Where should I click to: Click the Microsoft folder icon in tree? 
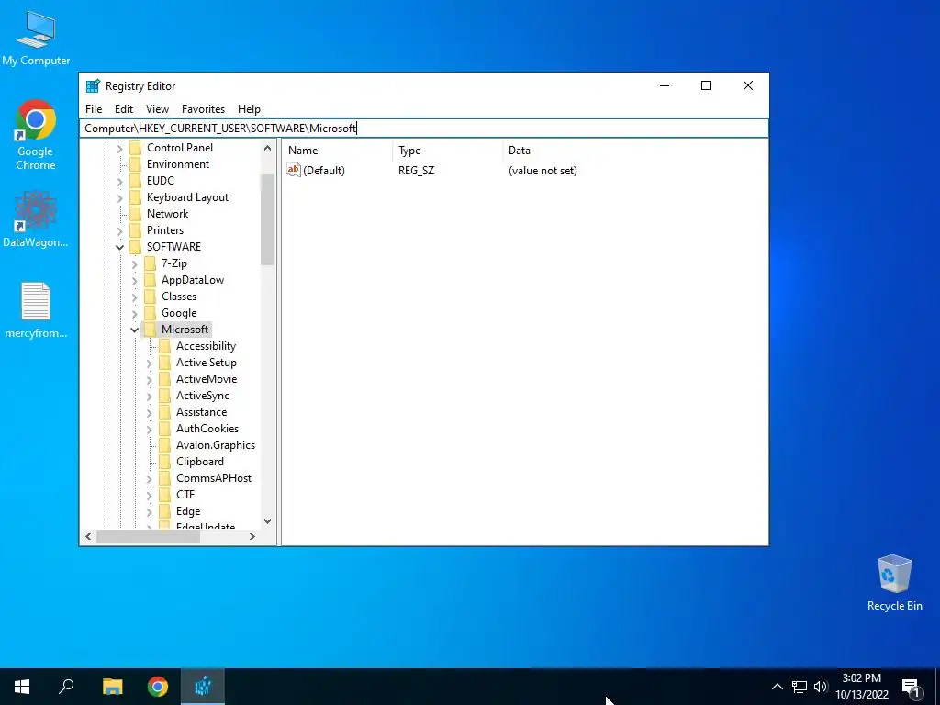tap(150, 330)
